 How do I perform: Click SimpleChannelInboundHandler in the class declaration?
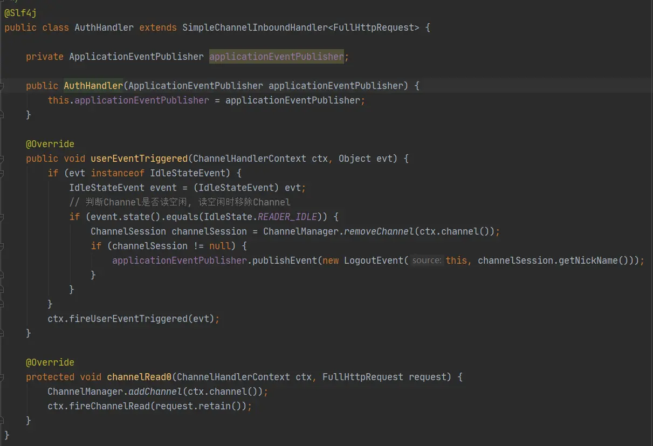(x=255, y=28)
